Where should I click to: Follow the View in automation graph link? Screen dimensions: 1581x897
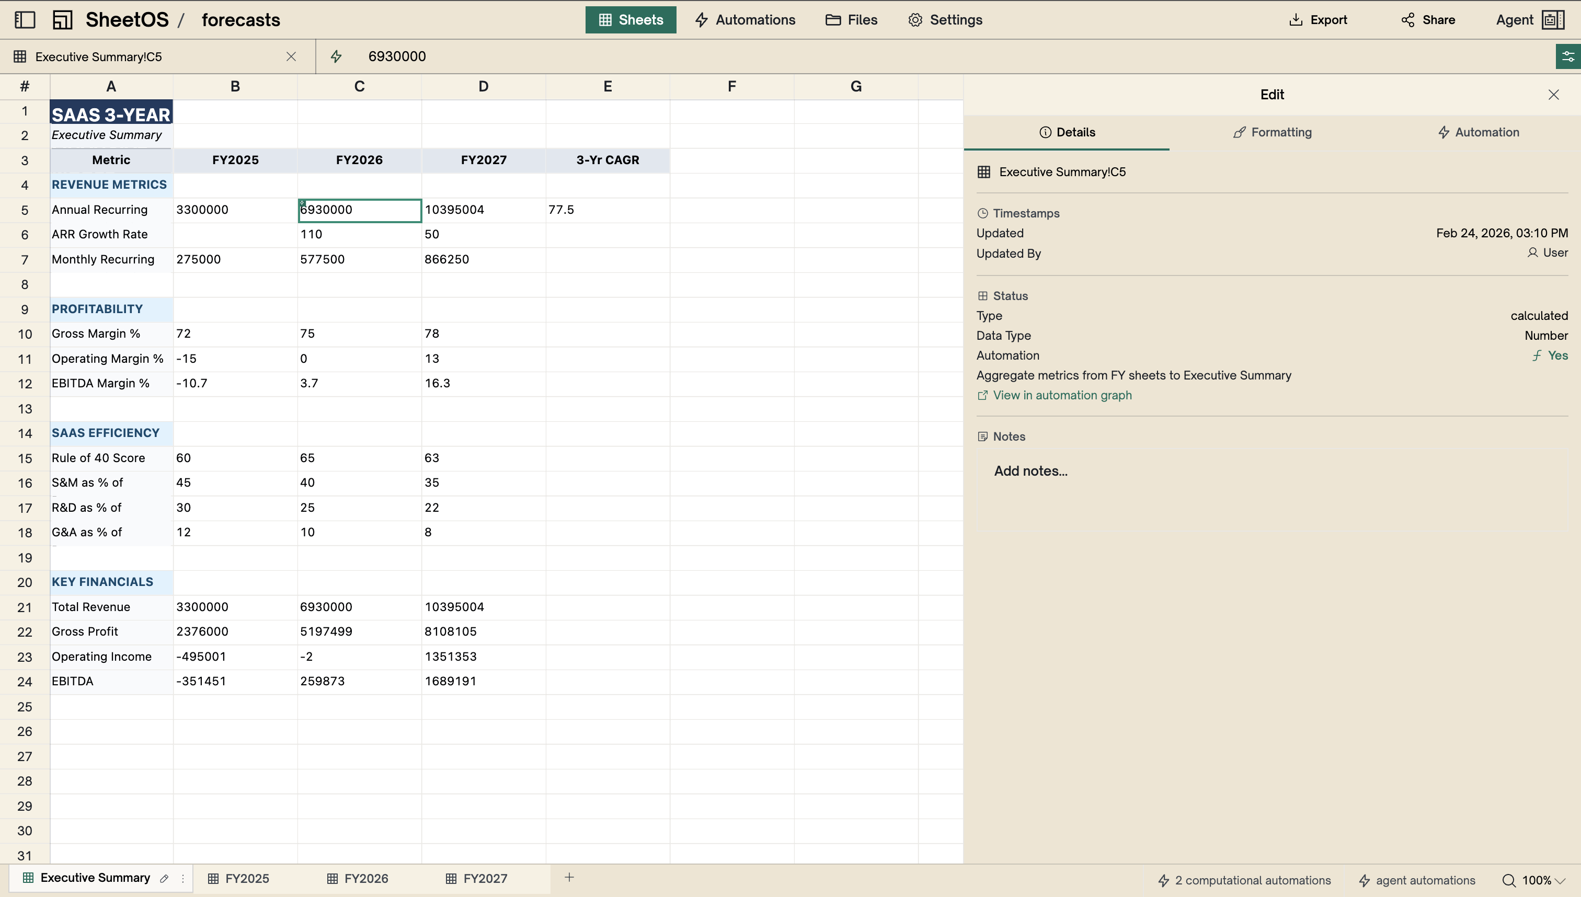1062,395
